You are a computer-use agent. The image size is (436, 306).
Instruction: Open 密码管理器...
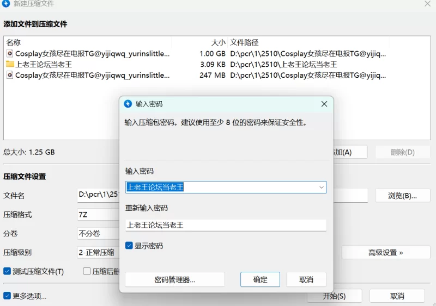click(x=175, y=279)
